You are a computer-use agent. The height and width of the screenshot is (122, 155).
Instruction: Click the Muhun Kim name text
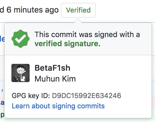(x=55, y=79)
